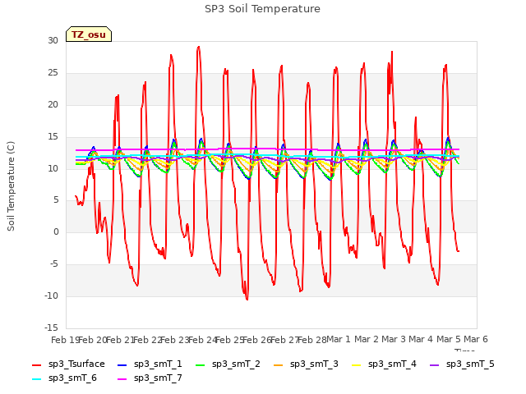Click the y-axis value 0
This screenshot has width=526, height=394.
click(56, 232)
